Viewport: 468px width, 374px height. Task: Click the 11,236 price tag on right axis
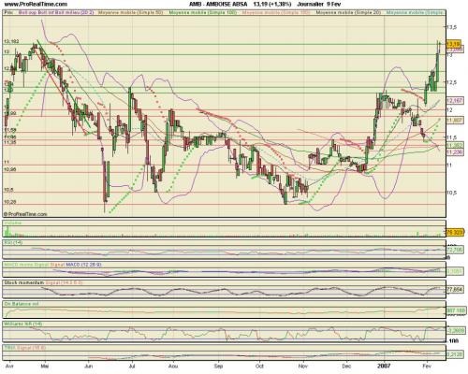coord(455,151)
